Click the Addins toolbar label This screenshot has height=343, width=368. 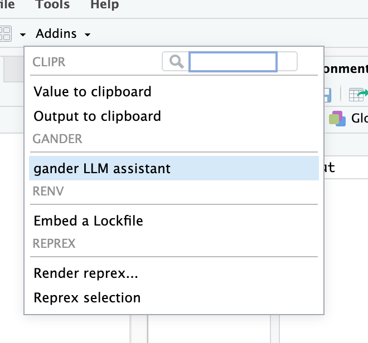pos(56,34)
